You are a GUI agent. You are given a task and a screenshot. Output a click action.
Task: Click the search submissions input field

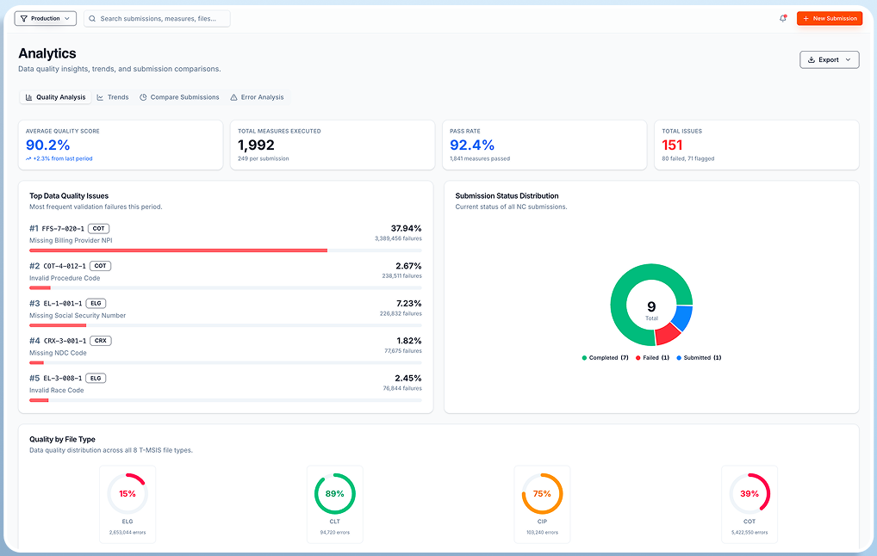[157, 18]
